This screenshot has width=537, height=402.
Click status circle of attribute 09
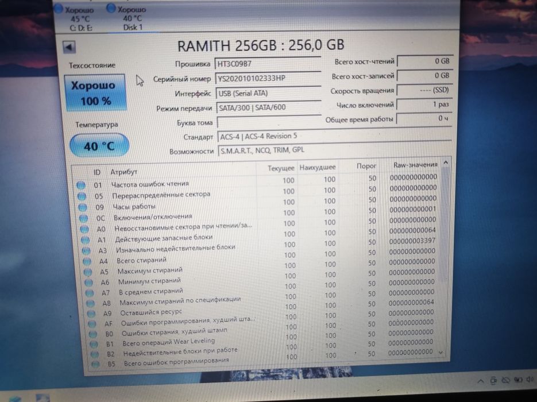coord(83,207)
